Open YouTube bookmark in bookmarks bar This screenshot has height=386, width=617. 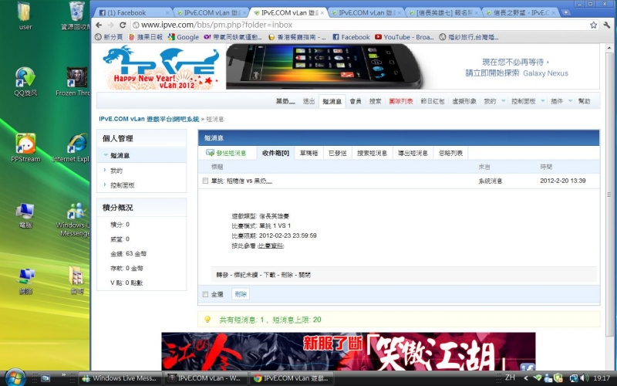[x=404, y=37]
